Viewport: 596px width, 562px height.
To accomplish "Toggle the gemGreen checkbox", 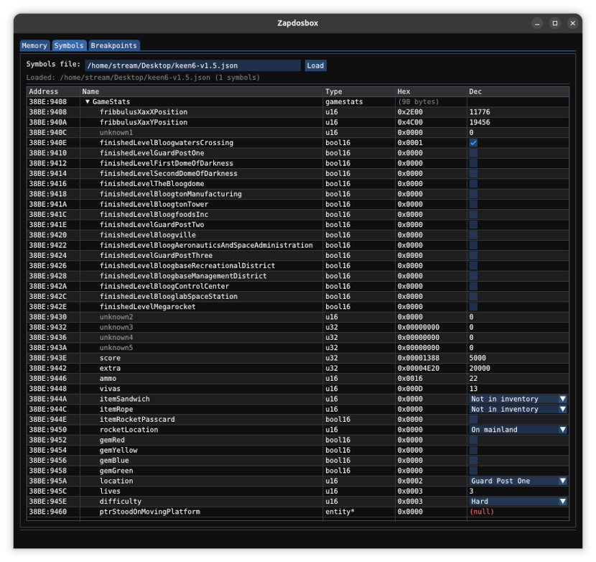I will (x=473, y=471).
